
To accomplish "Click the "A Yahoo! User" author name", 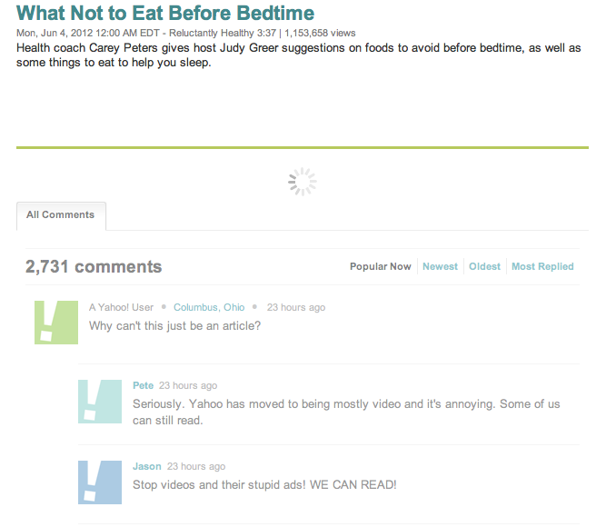I will coord(121,307).
